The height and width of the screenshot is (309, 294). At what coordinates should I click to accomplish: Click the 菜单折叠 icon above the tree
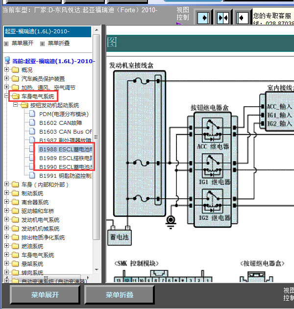tap(42, 44)
